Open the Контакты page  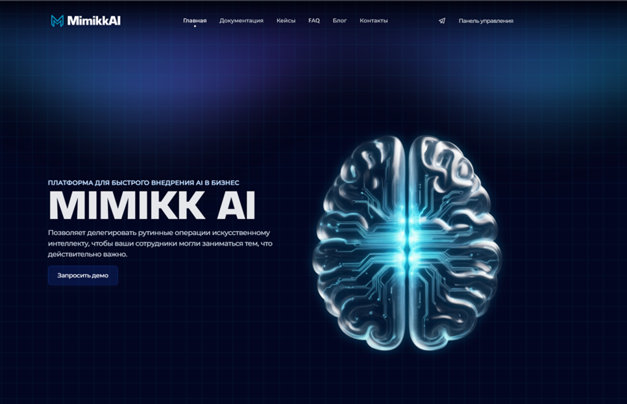pyautogui.click(x=373, y=20)
